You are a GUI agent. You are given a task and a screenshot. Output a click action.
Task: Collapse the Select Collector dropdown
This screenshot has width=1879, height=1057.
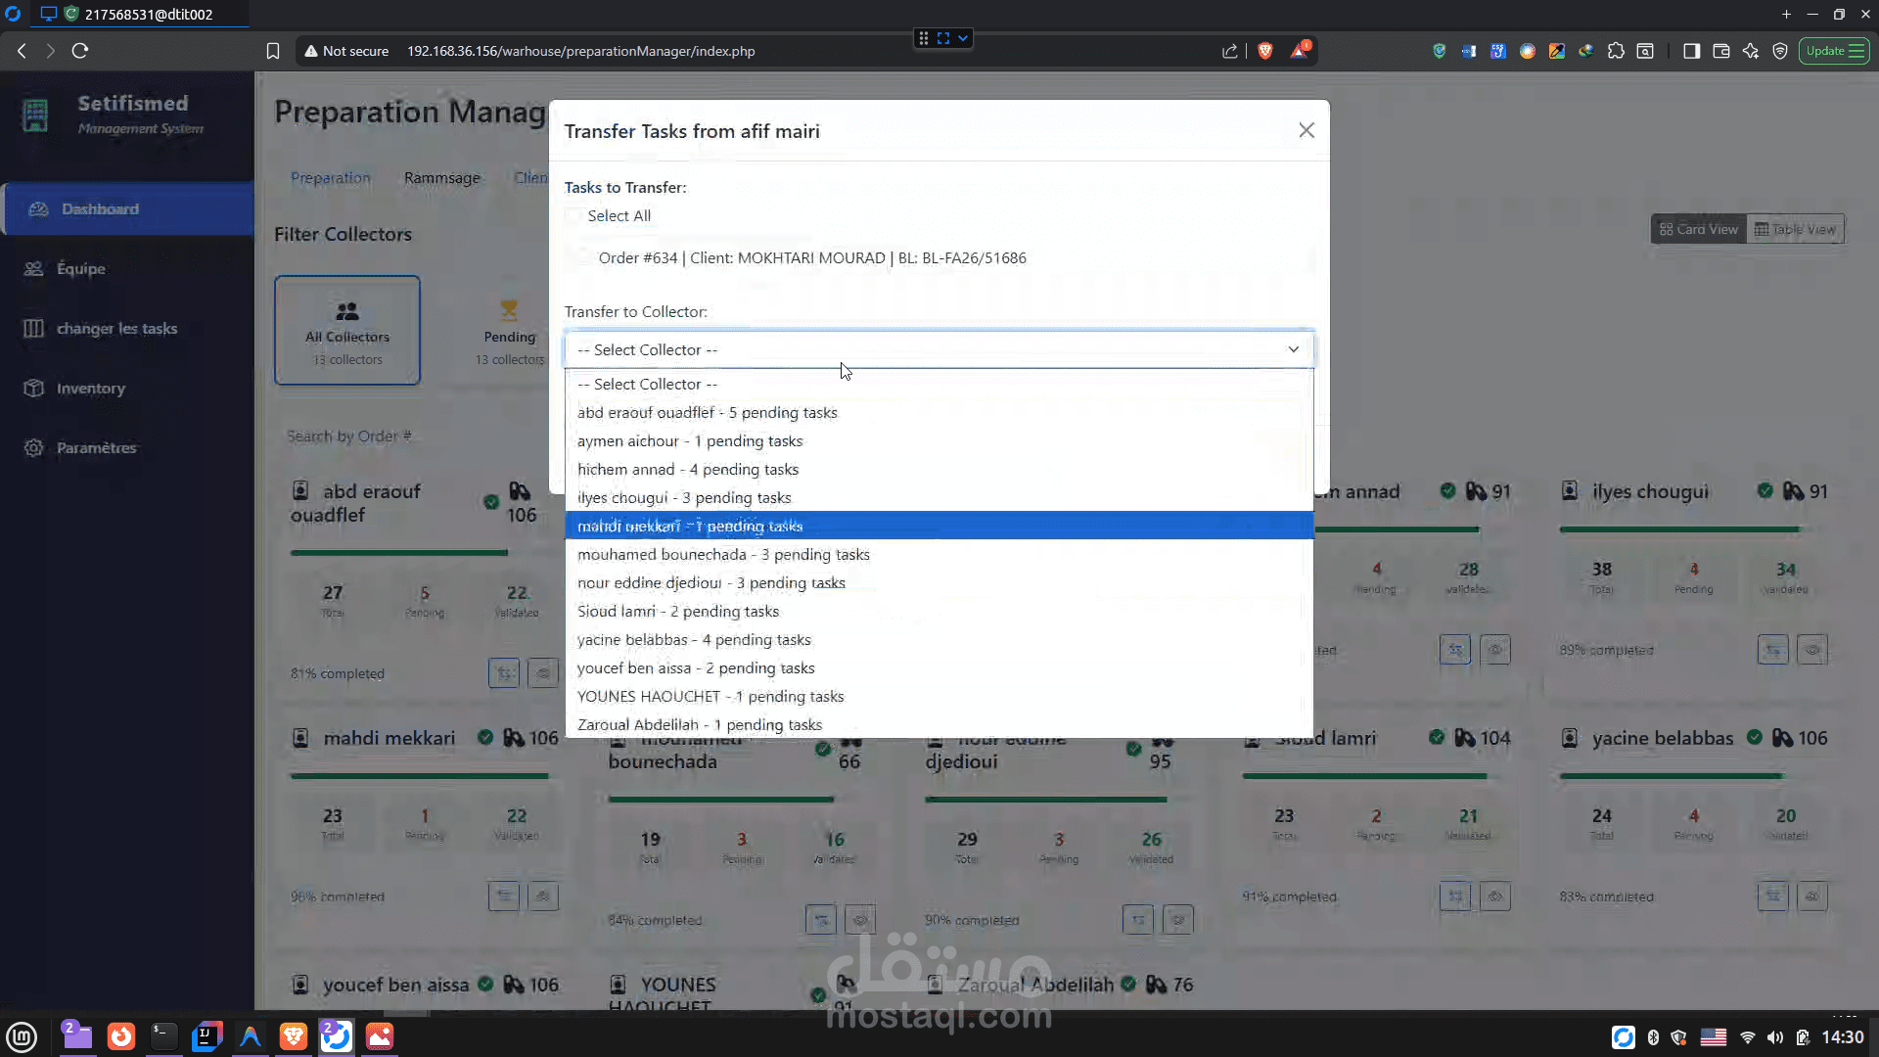click(1293, 349)
